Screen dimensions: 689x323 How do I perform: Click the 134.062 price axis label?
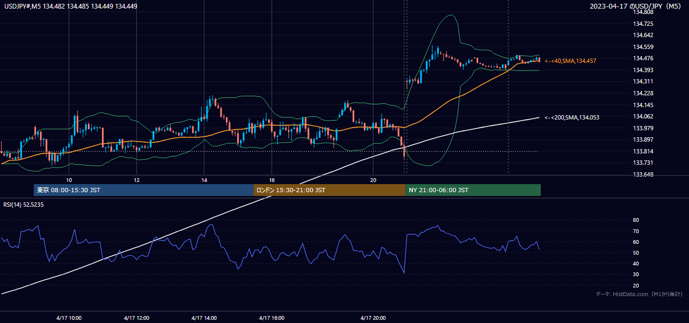pos(643,116)
